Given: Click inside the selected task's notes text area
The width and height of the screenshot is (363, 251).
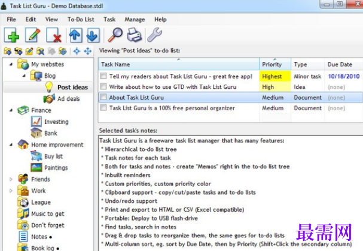Looking at the screenshot, I should click(x=231, y=193).
